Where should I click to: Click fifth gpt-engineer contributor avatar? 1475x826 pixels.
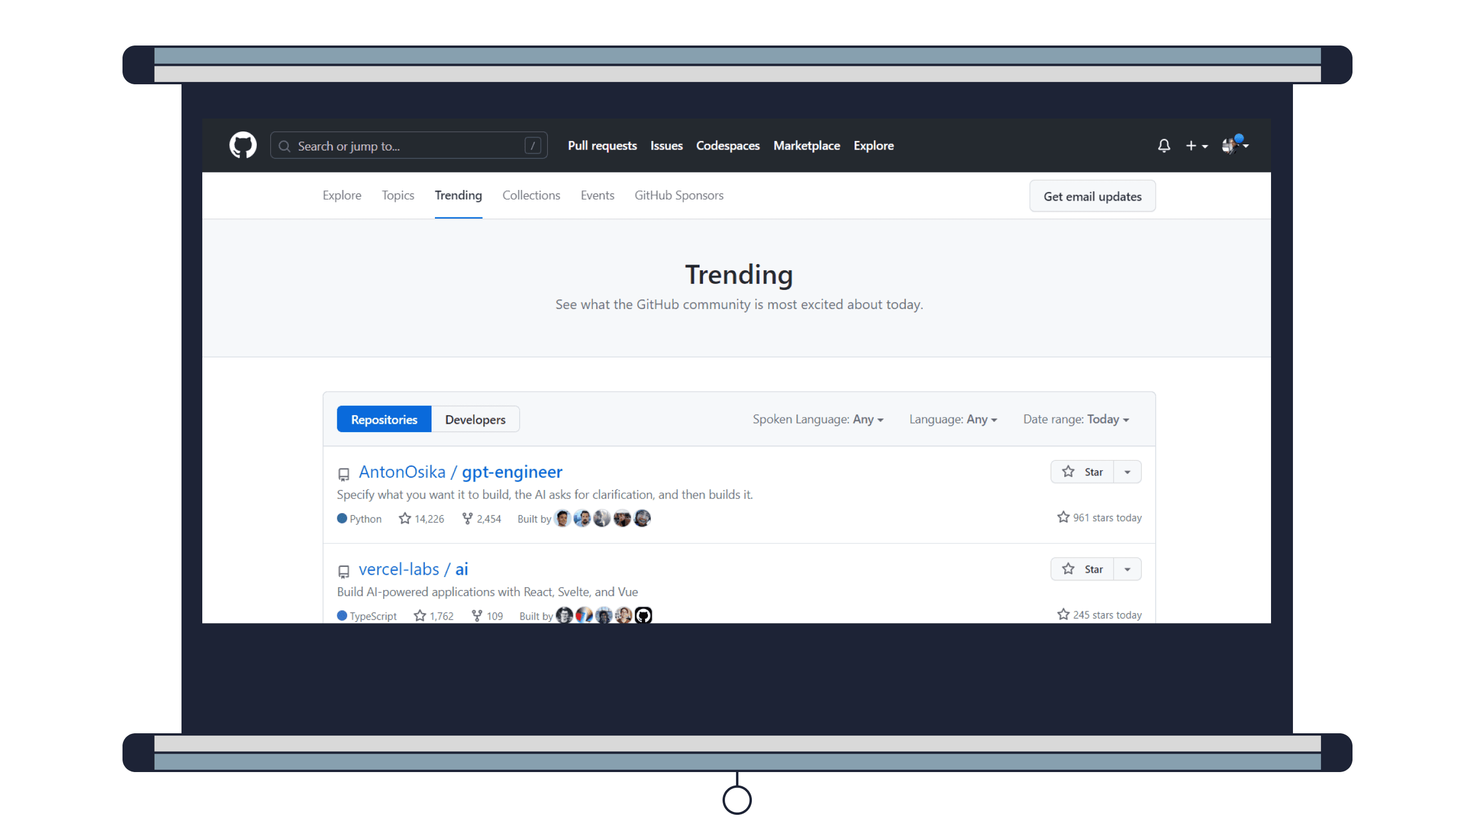pyautogui.click(x=642, y=519)
